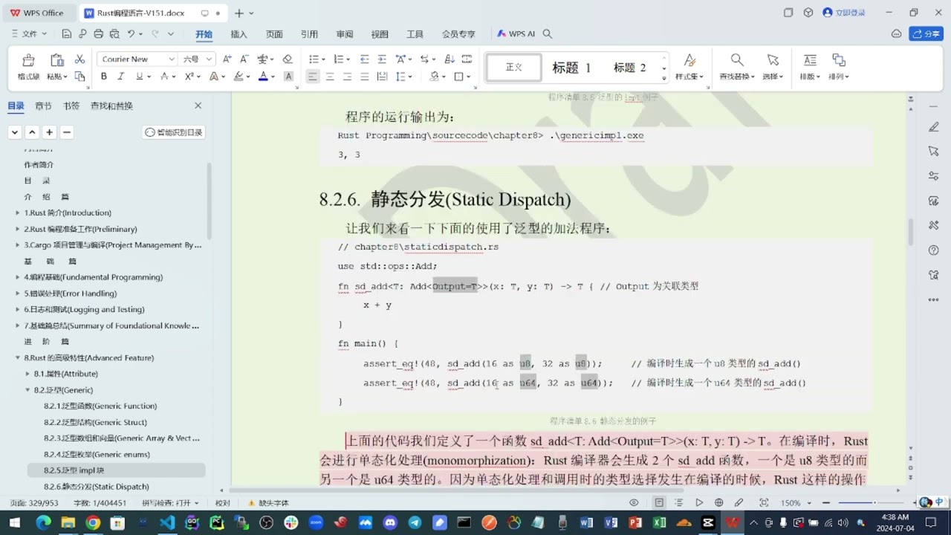Toggle Italic formatting
Viewport: 951px width, 535px height.
121,77
